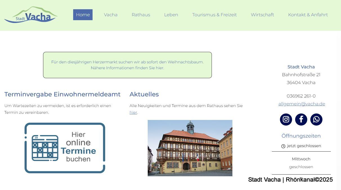Click the bold Stadt Vacha sidebar title
Image resolution: width=341 pixels, height=190 pixels.
[301, 67]
